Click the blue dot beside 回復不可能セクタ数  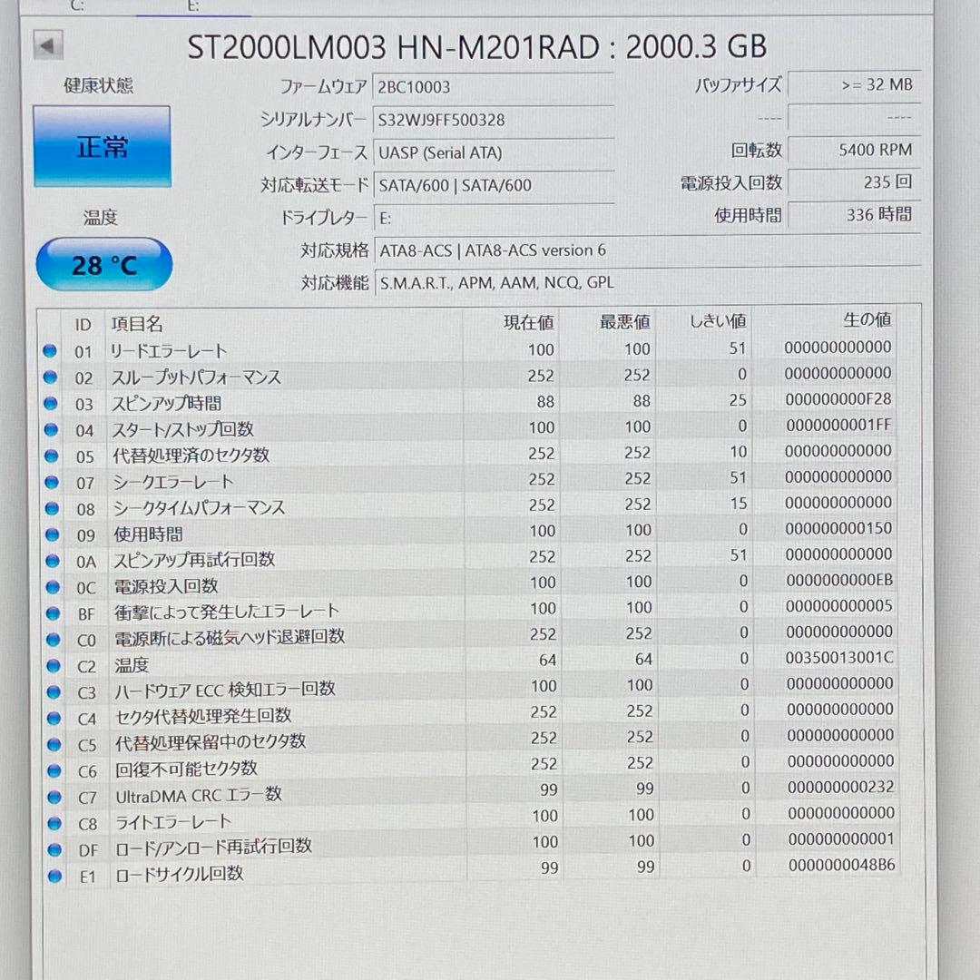pyautogui.click(x=52, y=769)
